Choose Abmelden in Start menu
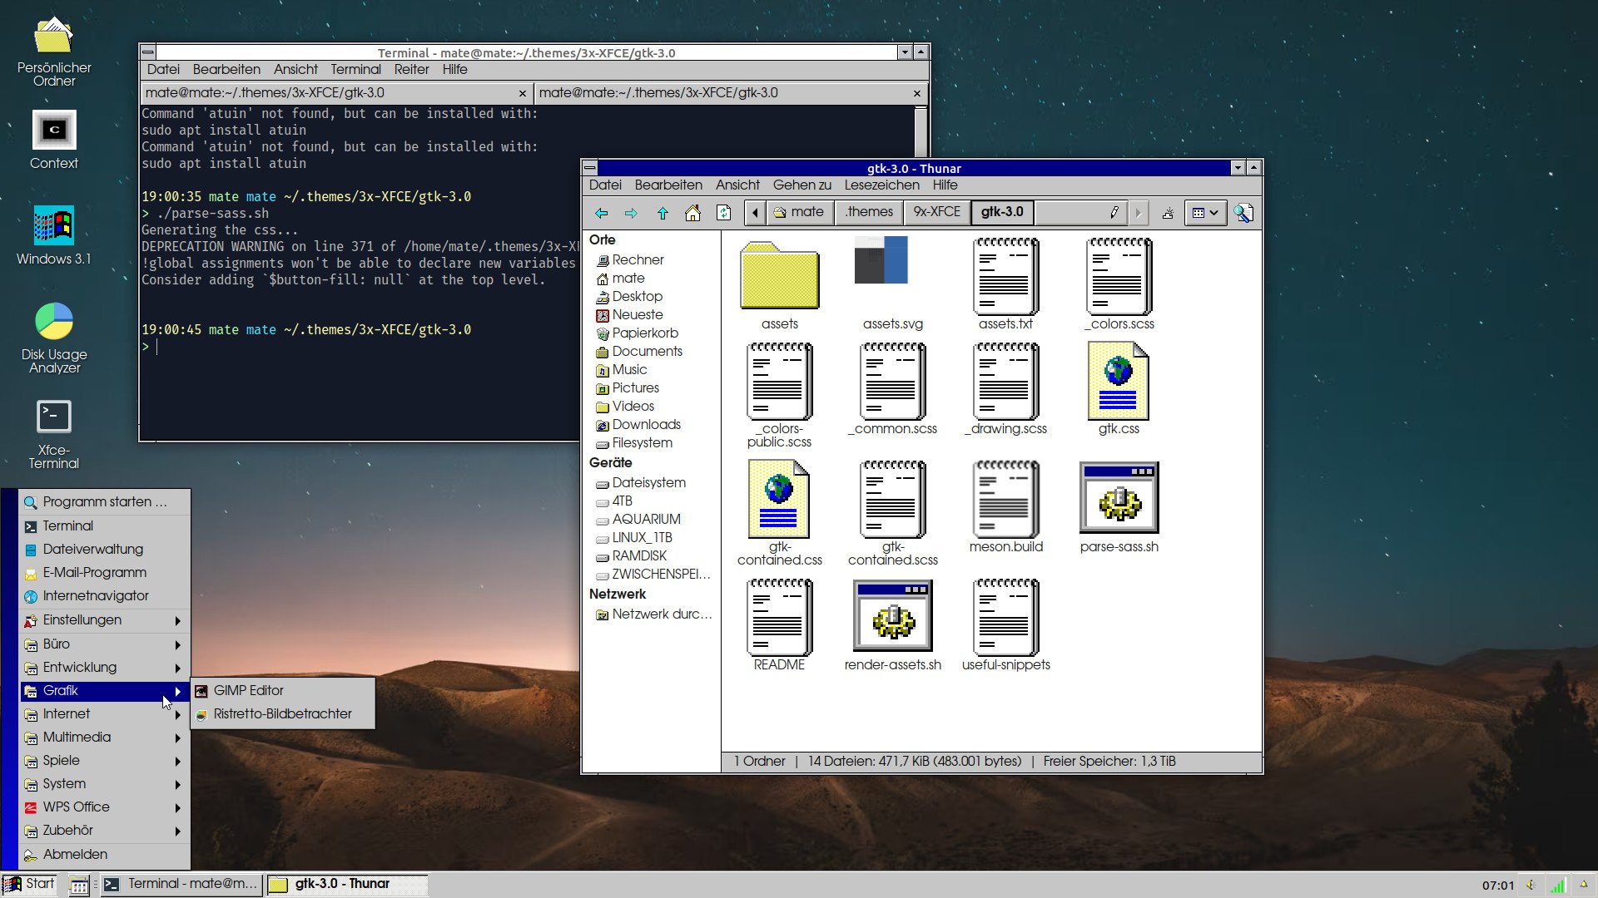The image size is (1598, 898). [105, 855]
